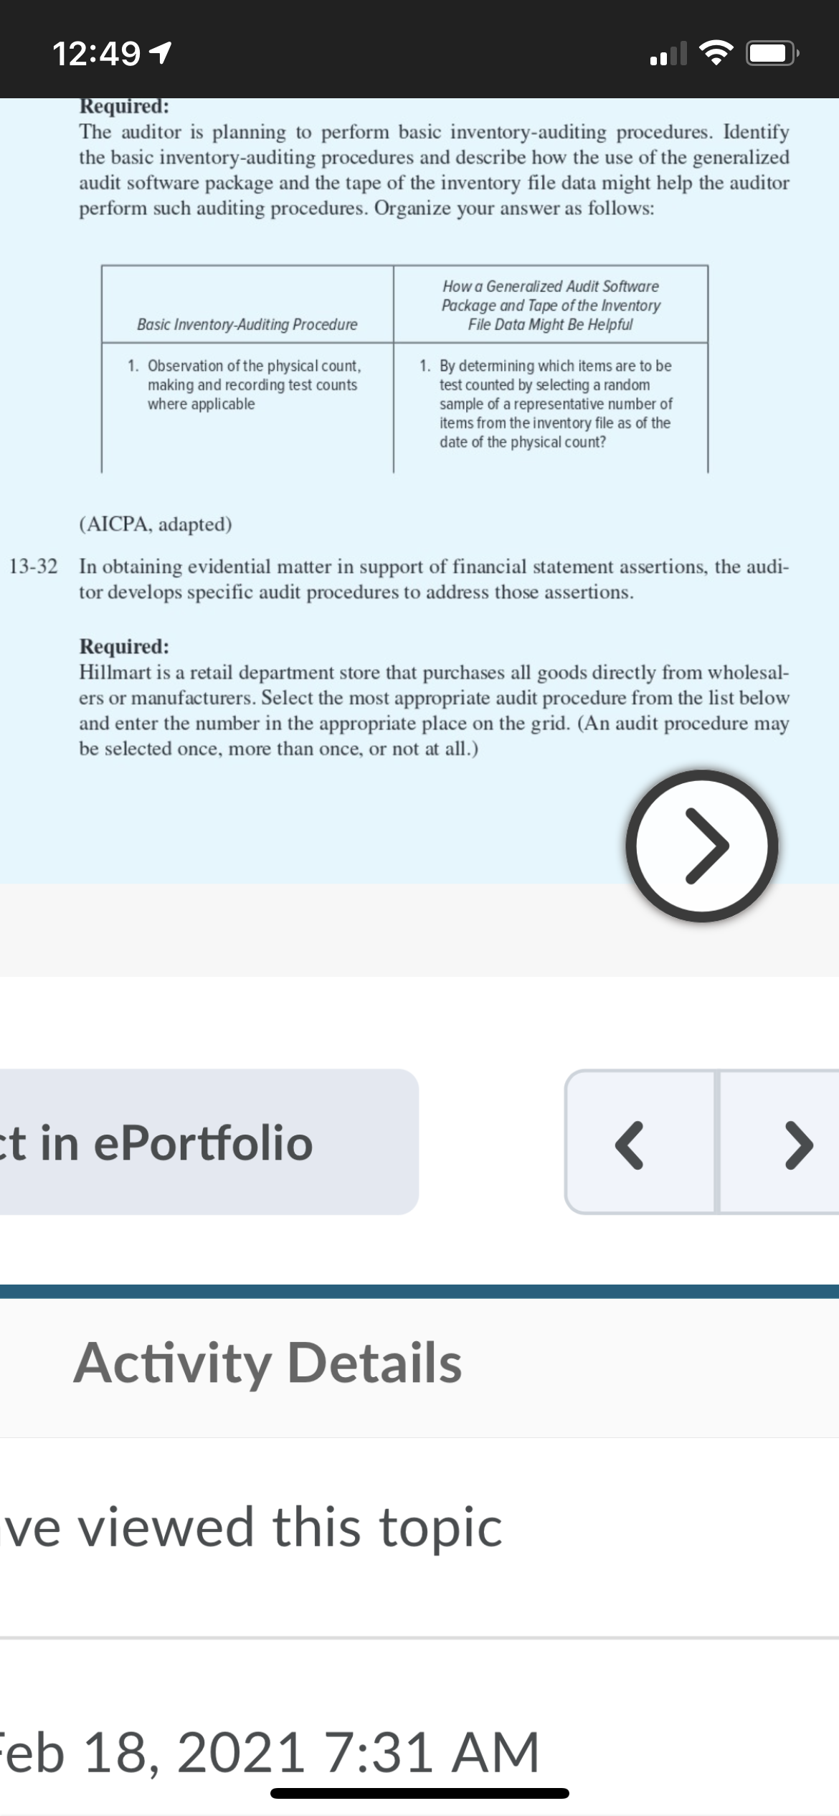This screenshot has width=839, height=1816.
Task: Tap the cellular signal bars icon
Action: click(x=668, y=54)
